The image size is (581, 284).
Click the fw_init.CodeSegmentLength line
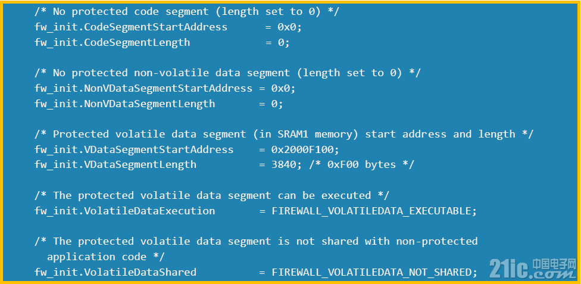pyautogui.click(x=162, y=42)
